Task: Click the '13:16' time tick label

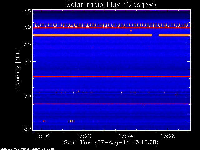Action: 42,136
